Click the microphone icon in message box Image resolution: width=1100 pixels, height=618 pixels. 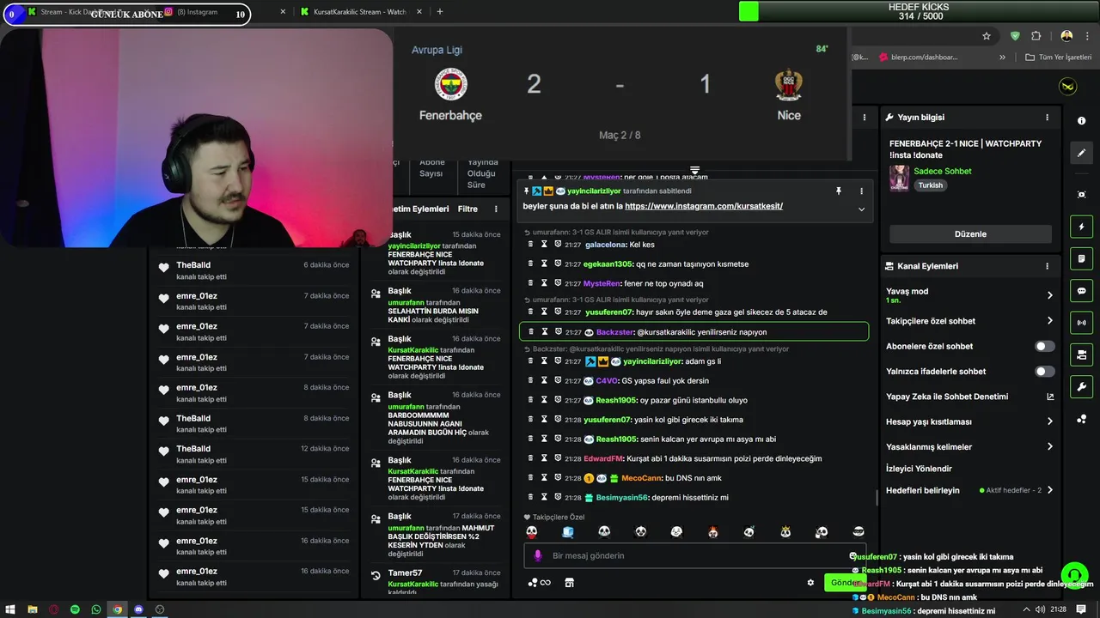[538, 555]
